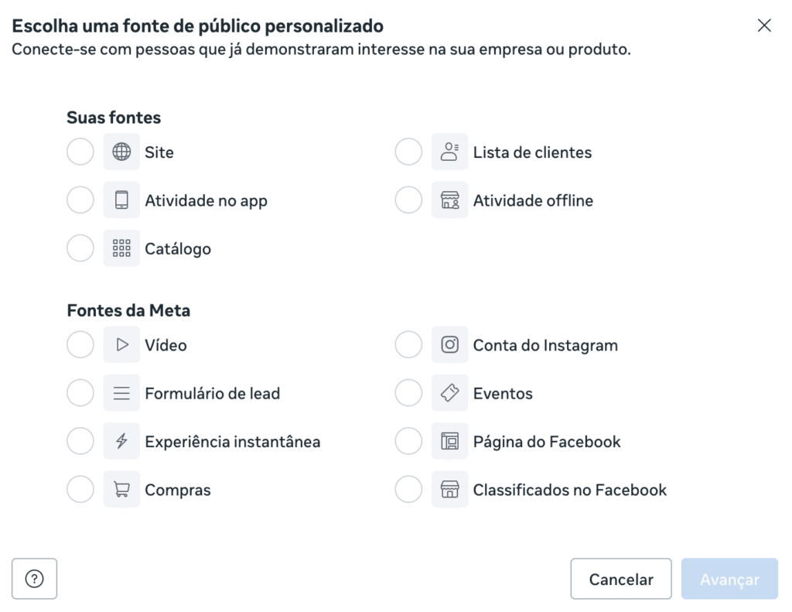Open help with the question mark icon

35,579
